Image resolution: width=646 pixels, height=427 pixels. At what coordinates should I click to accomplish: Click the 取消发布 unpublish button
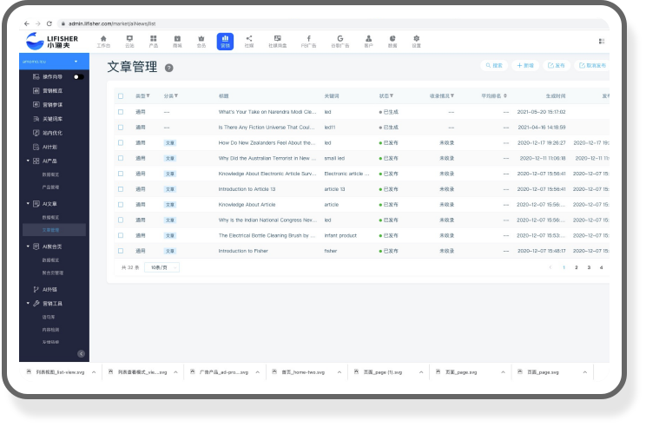(x=592, y=65)
